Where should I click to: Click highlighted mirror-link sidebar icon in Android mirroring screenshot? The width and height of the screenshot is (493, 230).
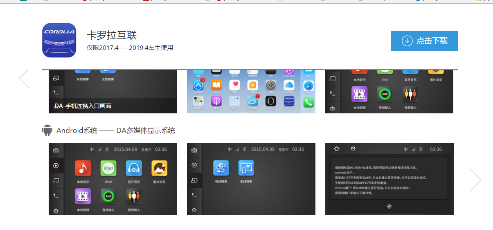(194, 180)
